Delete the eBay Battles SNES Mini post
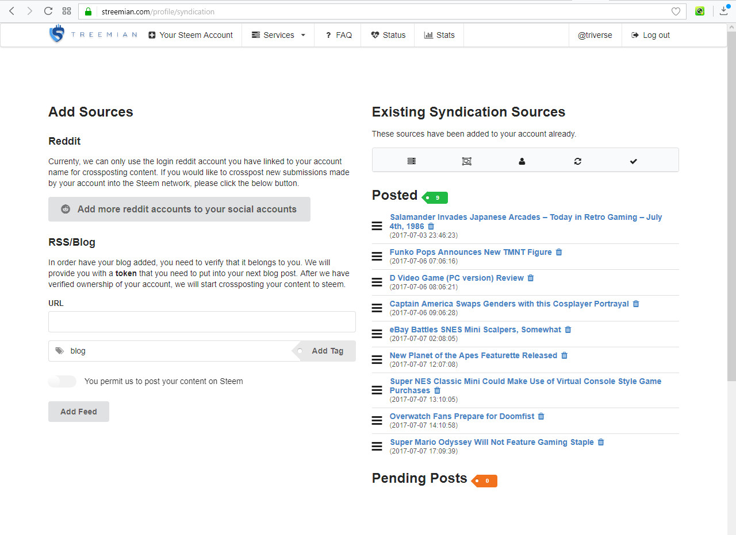Screen dimensions: 736x535 click(568, 330)
